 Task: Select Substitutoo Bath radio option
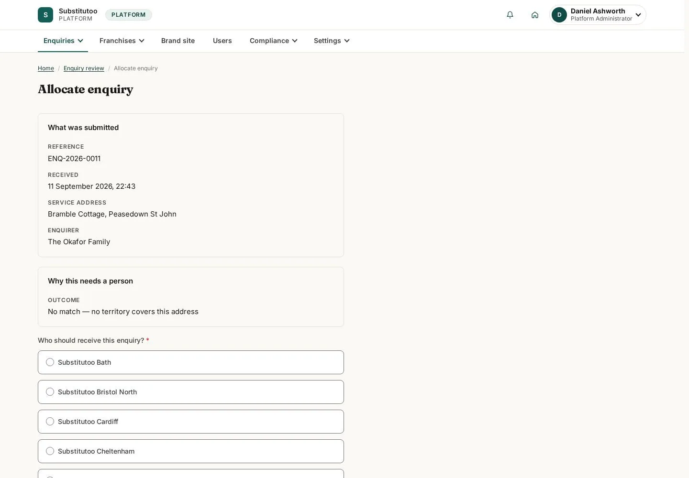pyautogui.click(x=191, y=362)
